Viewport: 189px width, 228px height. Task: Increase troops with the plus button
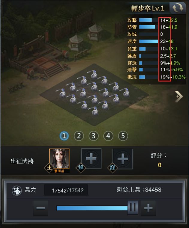(x=148, y=208)
